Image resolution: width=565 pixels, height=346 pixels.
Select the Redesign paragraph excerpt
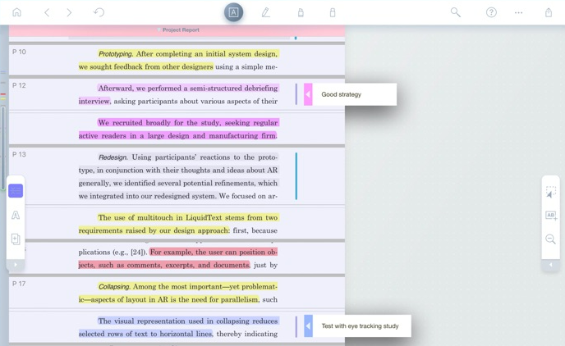point(179,176)
